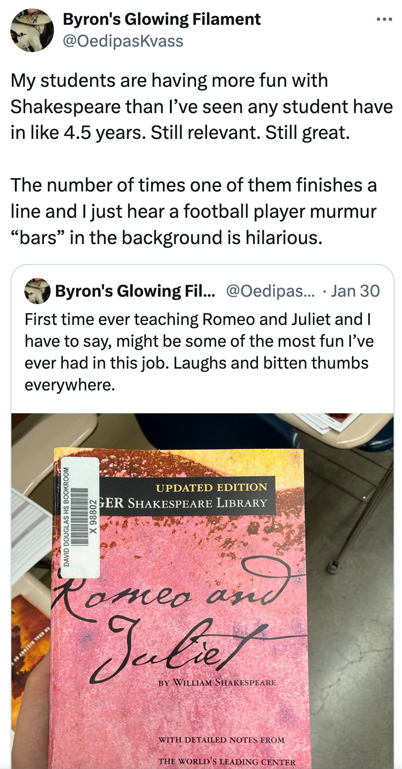
Task: Click the quoted tweet's small profile avatar
Action: [37, 291]
